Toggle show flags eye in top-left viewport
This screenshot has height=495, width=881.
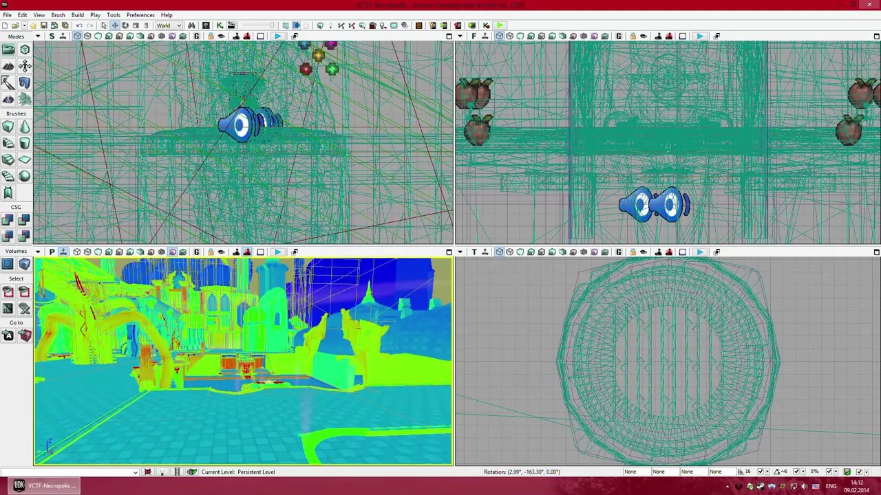pos(221,36)
